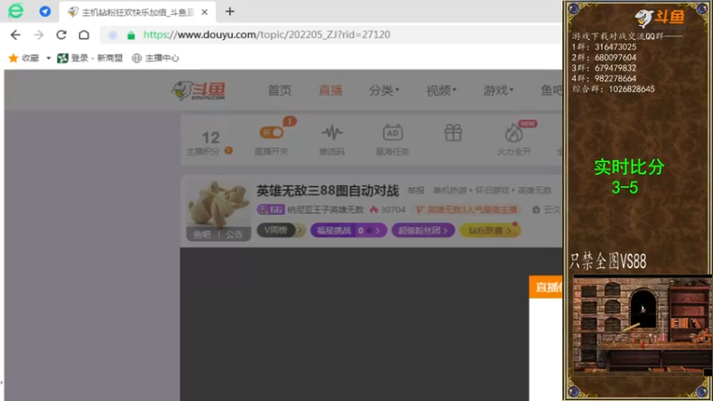The image size is (713, 401).
Task: Click the browser forward arrow
Action: click(x=38, y=35)
